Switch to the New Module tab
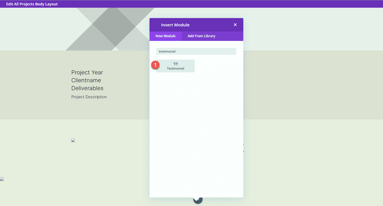This screenshot has width=383, height=206. pyautogui.click(x=166, y=36)
